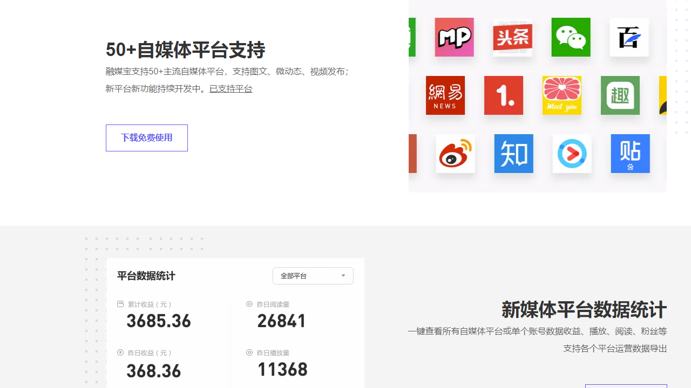Image resolution: width=691 pixels, height=388 pixels.
Task: Click the 累计收益 earnings stat icon
Action: coord(120,303)
